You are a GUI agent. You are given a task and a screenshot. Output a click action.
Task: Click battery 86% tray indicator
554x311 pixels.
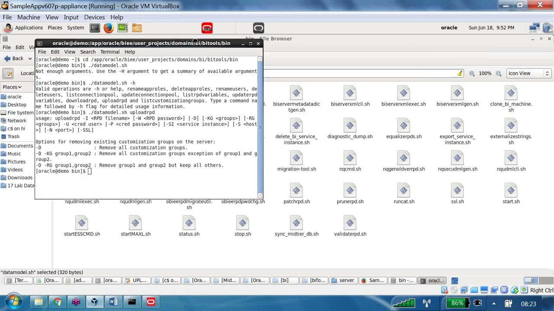click(457, 303)
